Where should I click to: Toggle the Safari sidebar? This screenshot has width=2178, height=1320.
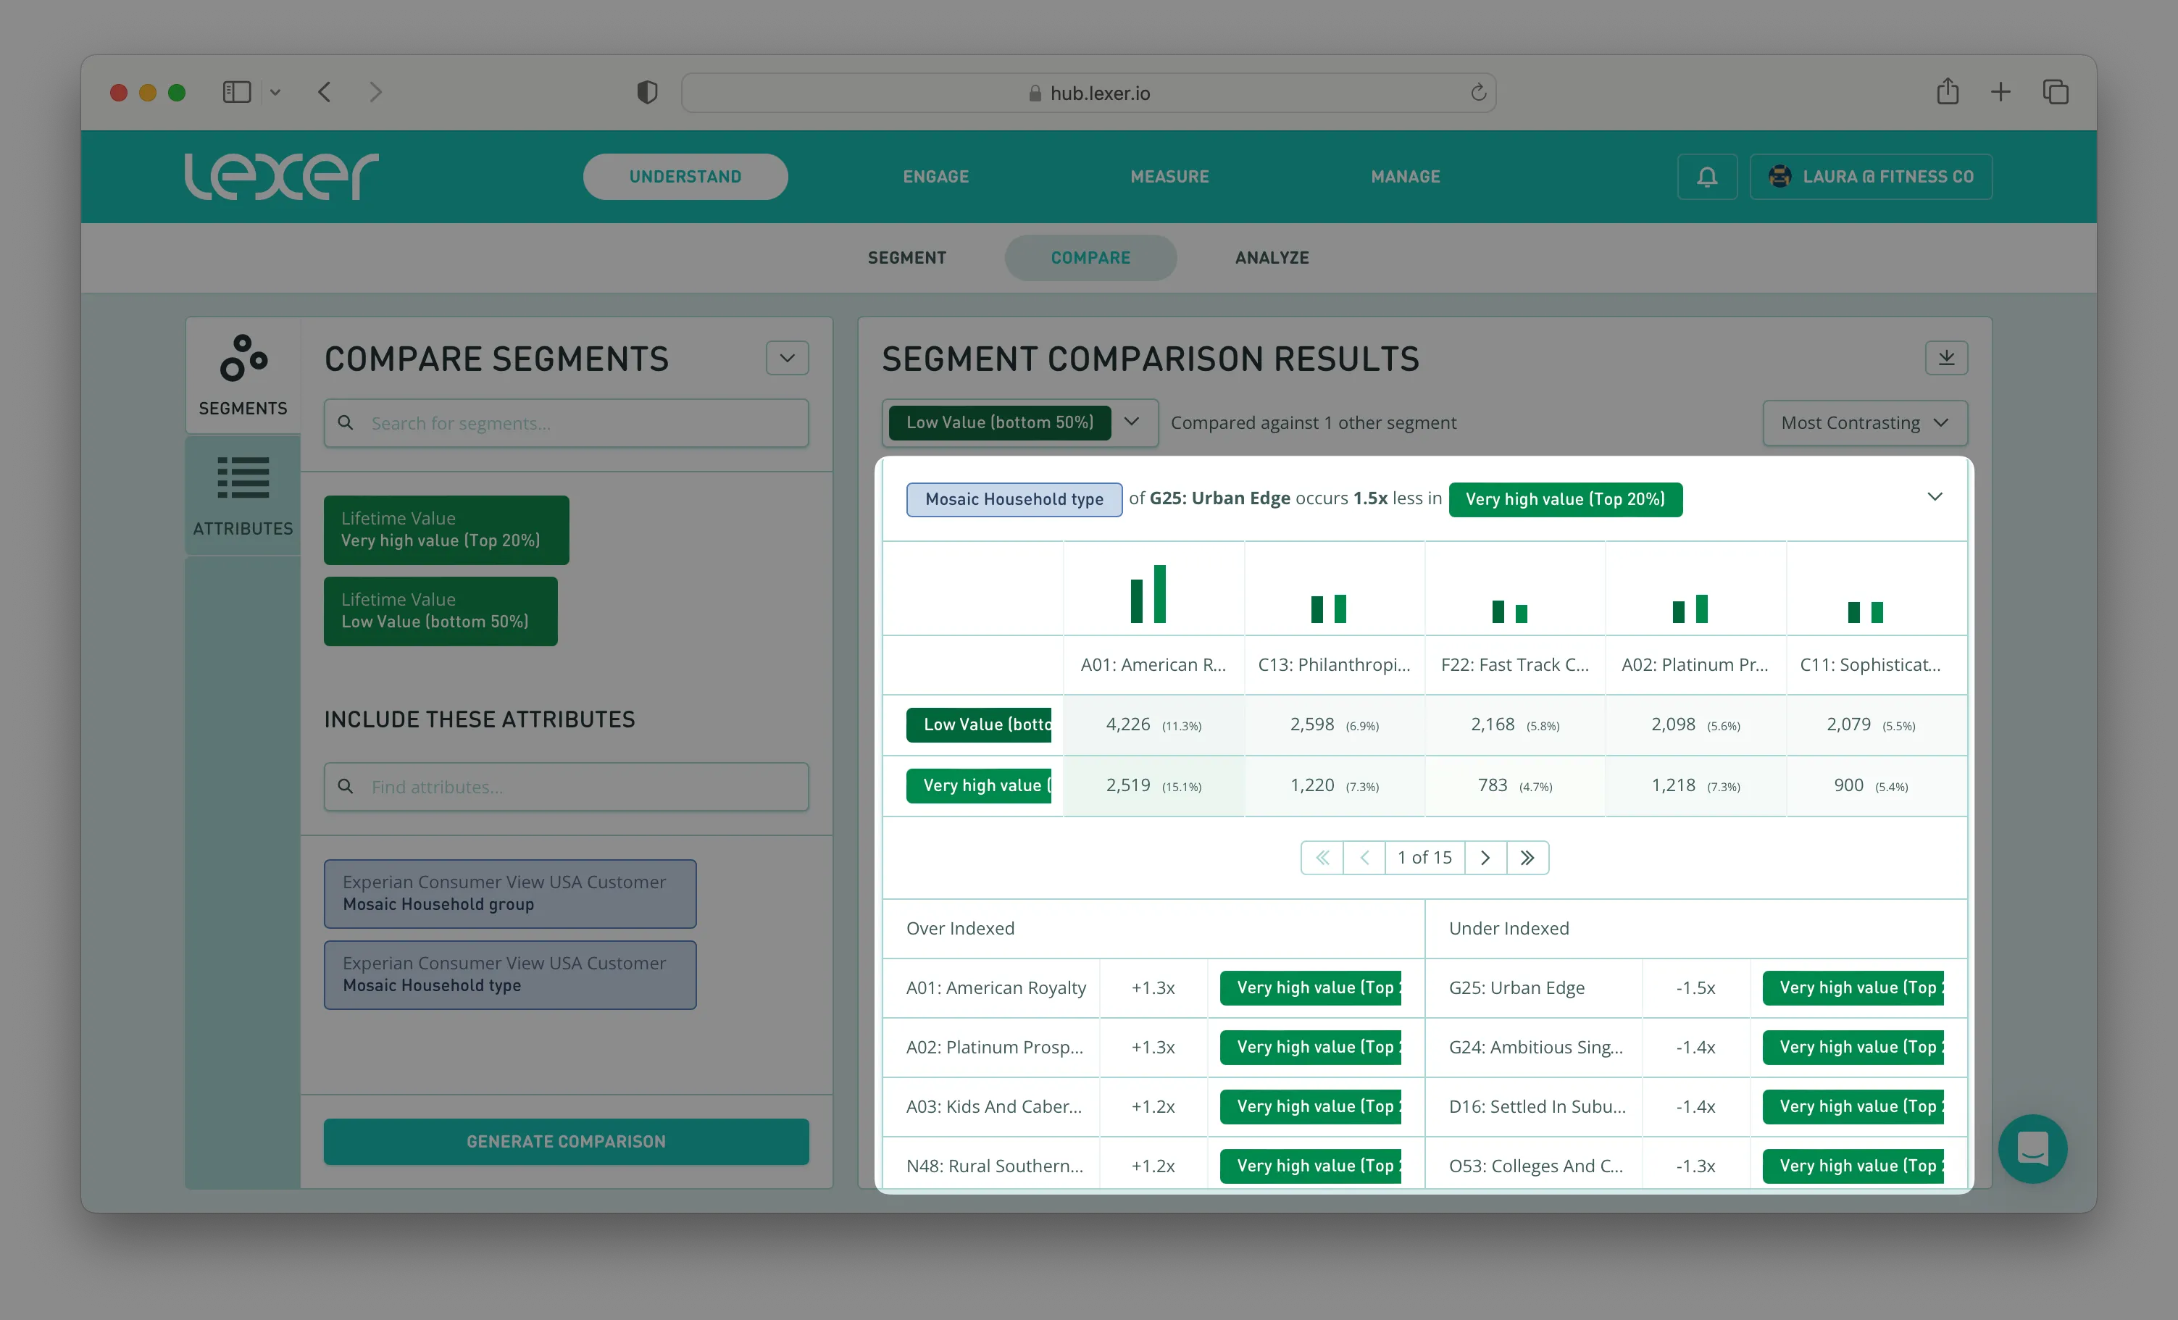click(x=237, y=92)
